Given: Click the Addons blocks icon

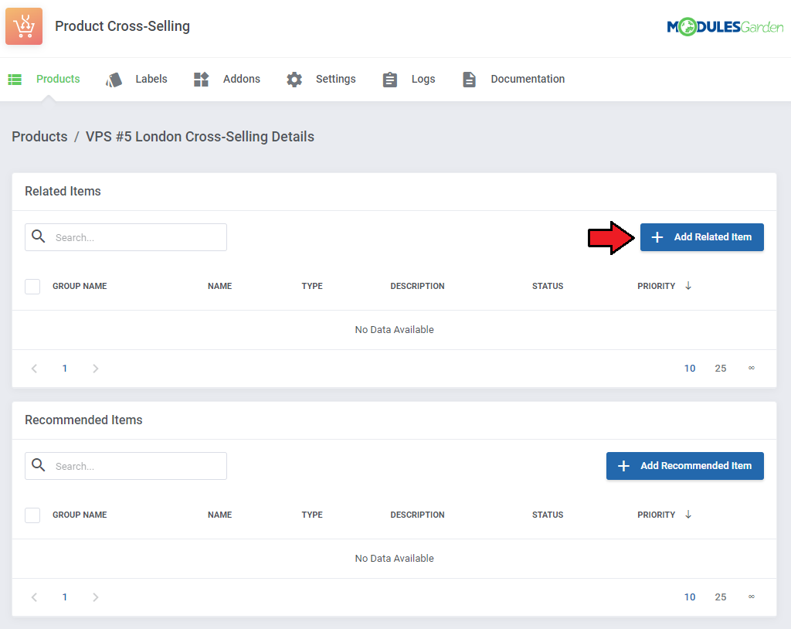Looking at the screenshot, I should tap(202, 80).
